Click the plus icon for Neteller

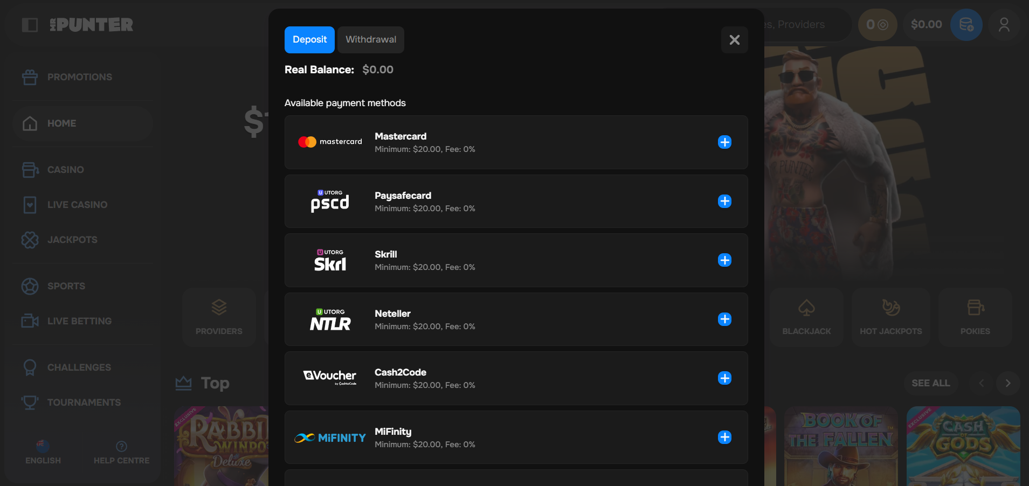coord(724,320)
